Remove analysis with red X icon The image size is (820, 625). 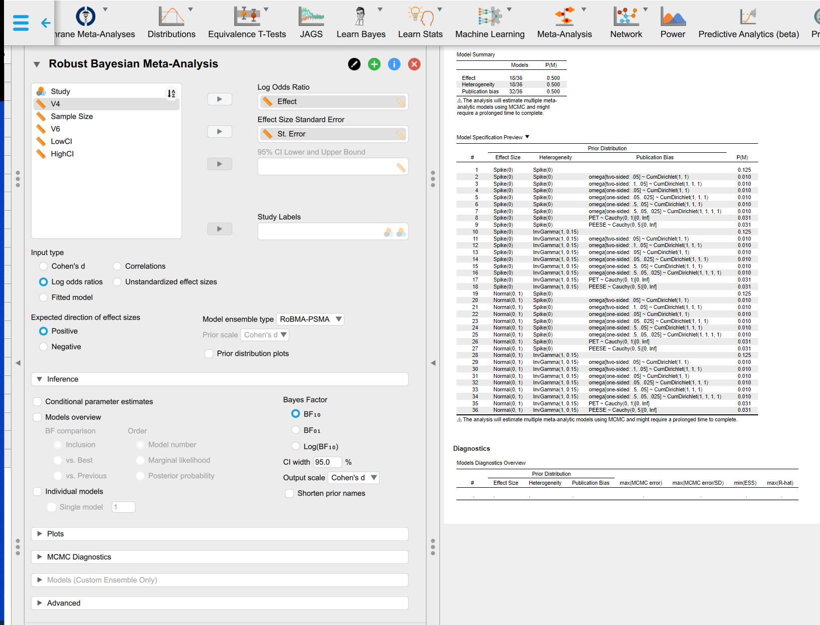[414, 64]
